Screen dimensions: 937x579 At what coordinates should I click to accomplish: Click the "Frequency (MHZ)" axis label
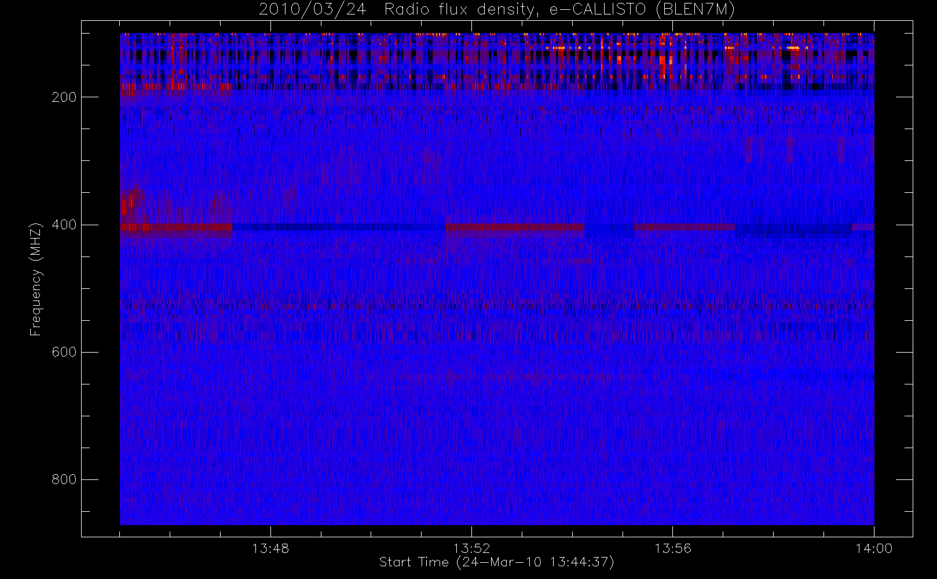(x=36, y=279)
